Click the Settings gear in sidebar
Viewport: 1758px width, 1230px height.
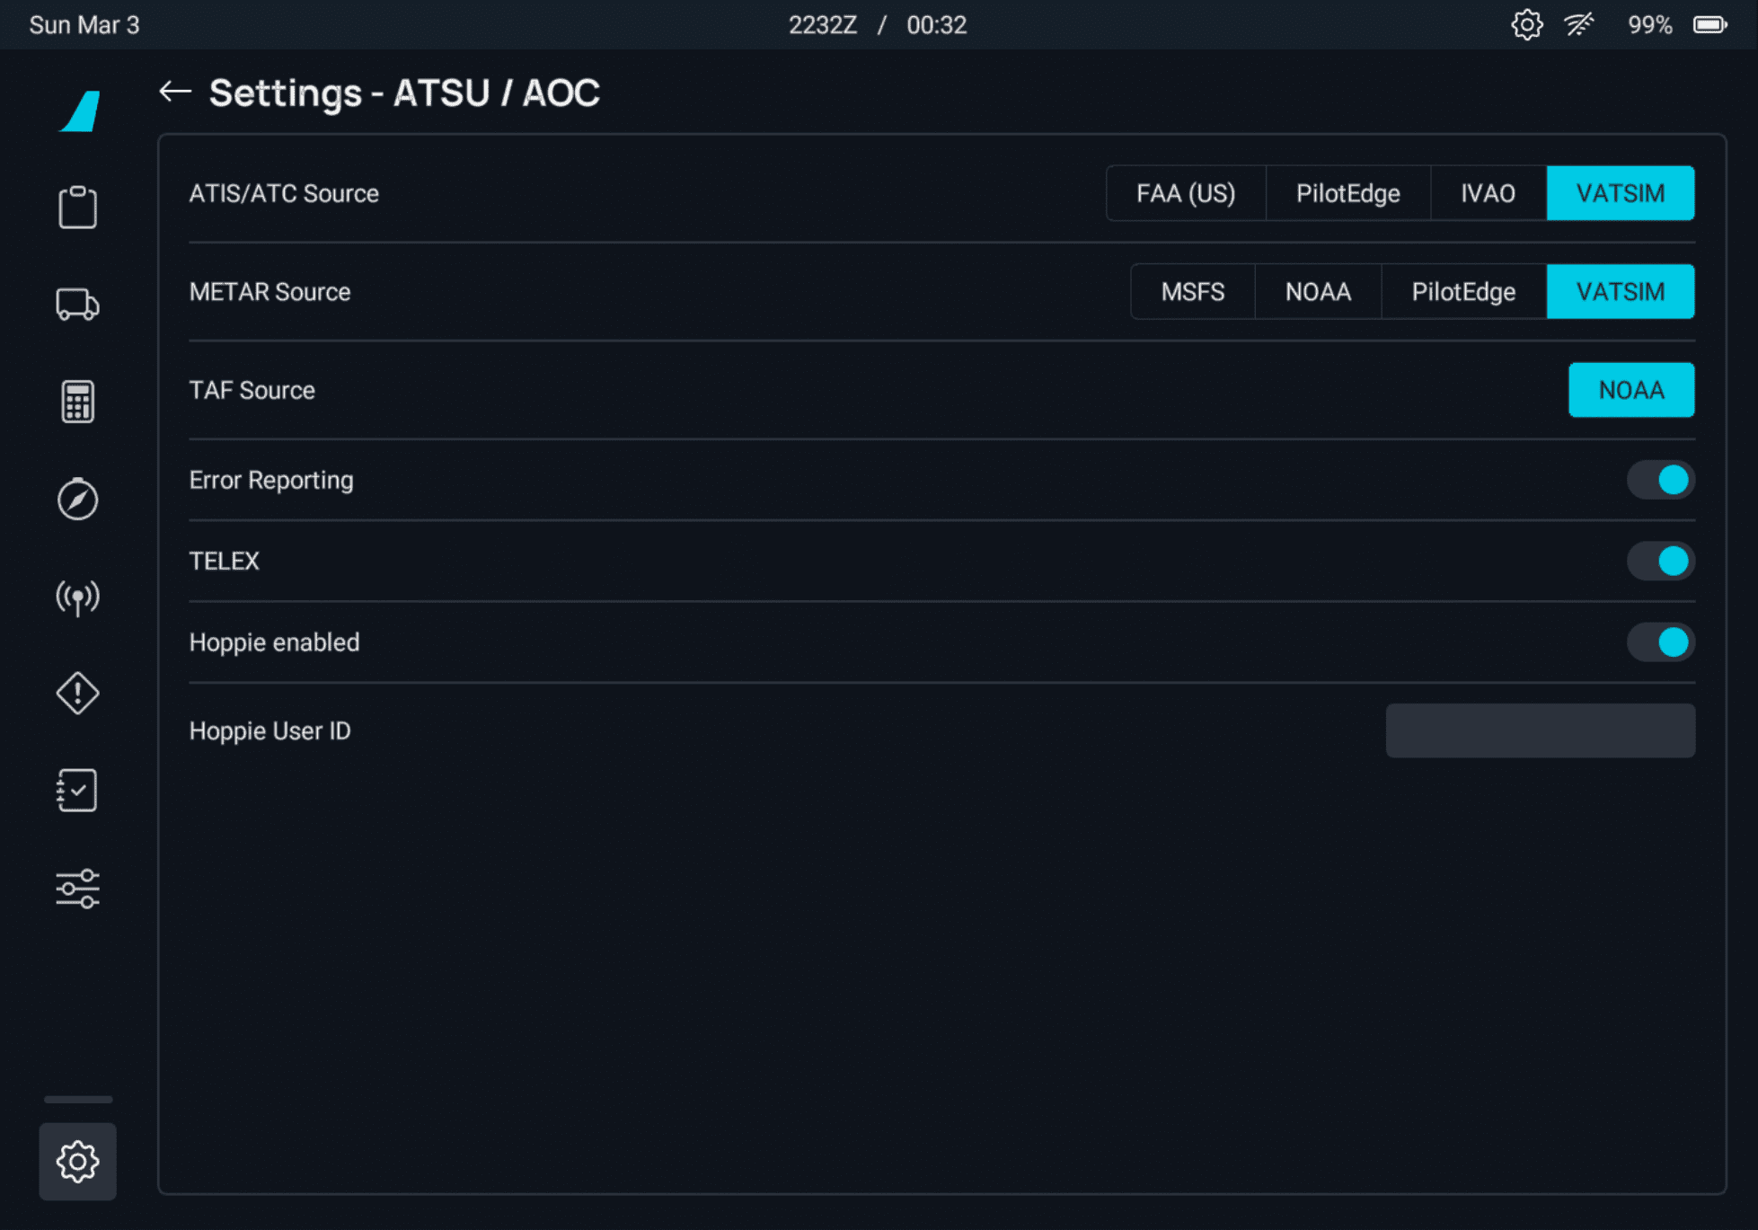pyautogui.click(x=77, y=1161)
